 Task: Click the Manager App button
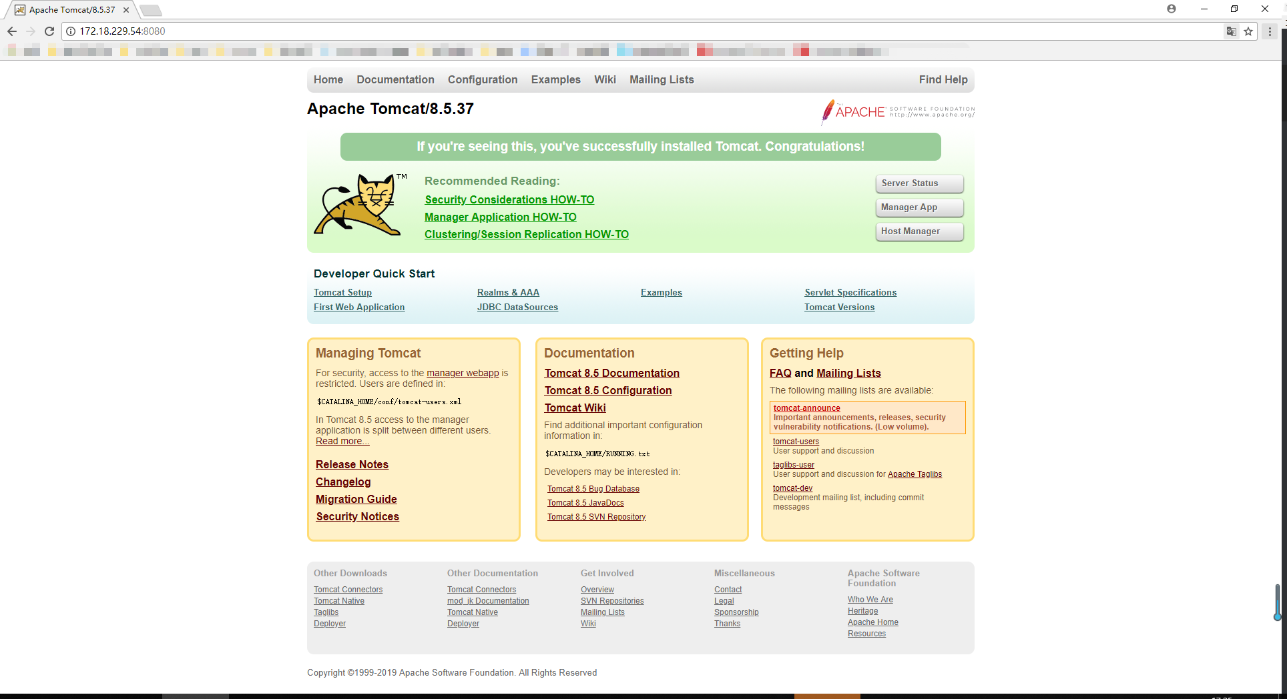pyautogui.click(x=920, y=207)
